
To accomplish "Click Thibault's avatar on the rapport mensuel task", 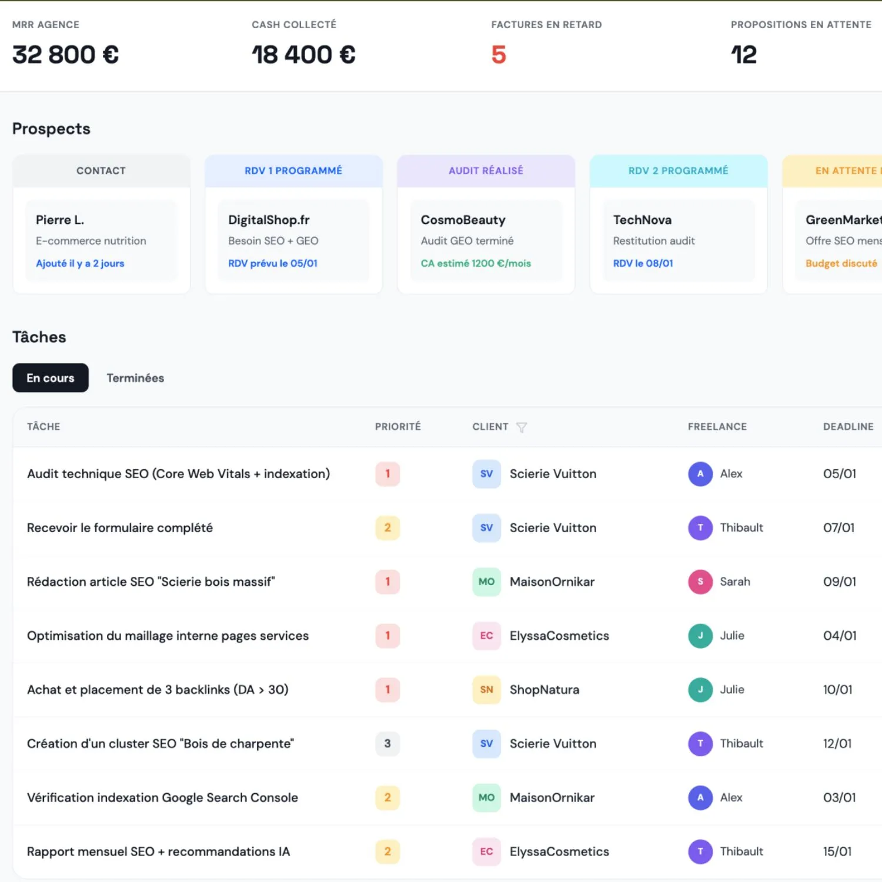I will [700, 851].
